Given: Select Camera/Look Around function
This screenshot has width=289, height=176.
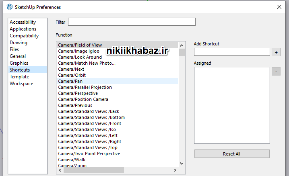Looking at the screenshot, I should point(118,57).
